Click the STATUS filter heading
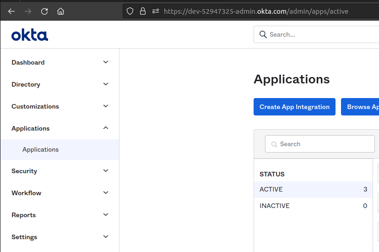The height and width of the screenshot is (252, 379). pyautogui.click(x=272, y=174)
